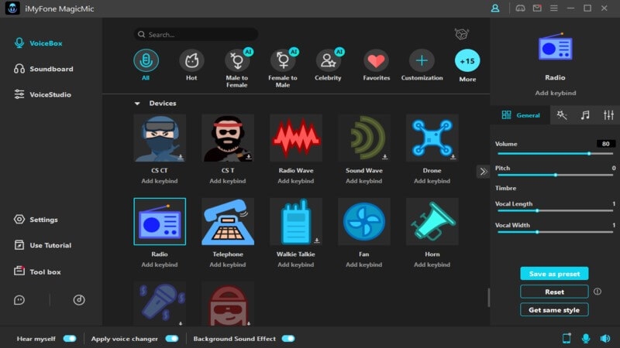Open the music note tab

point(585,115)
